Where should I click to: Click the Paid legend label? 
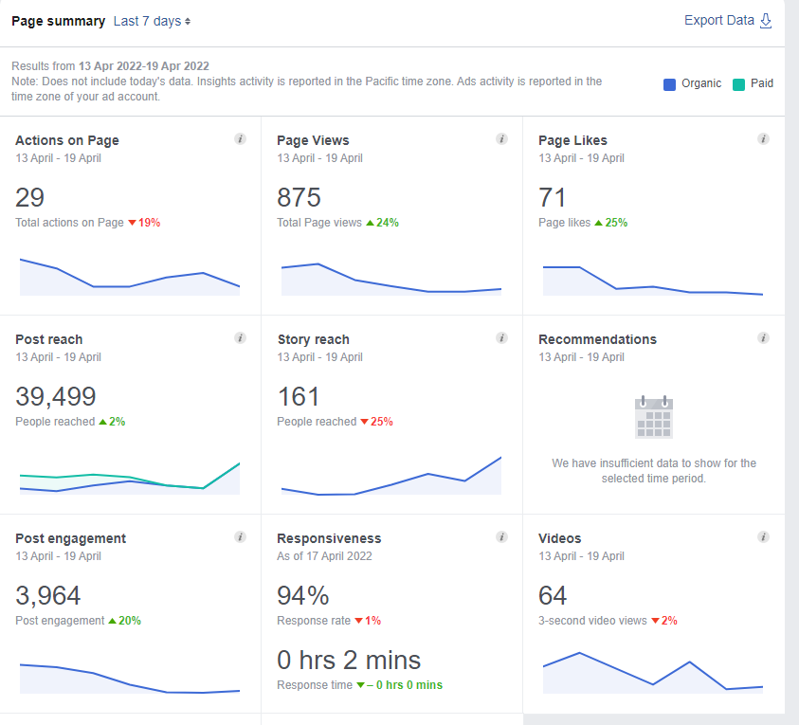tap(761, 83)
